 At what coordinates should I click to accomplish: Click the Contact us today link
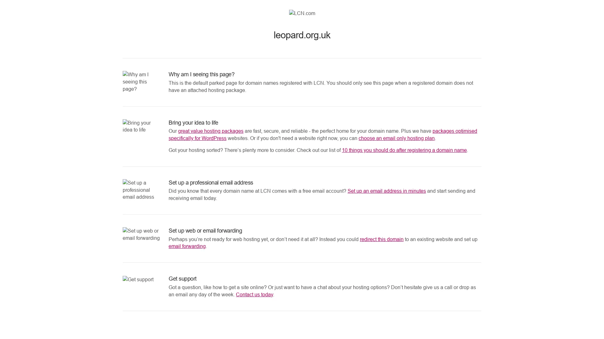pyautogui.click(x=254, y=295)
